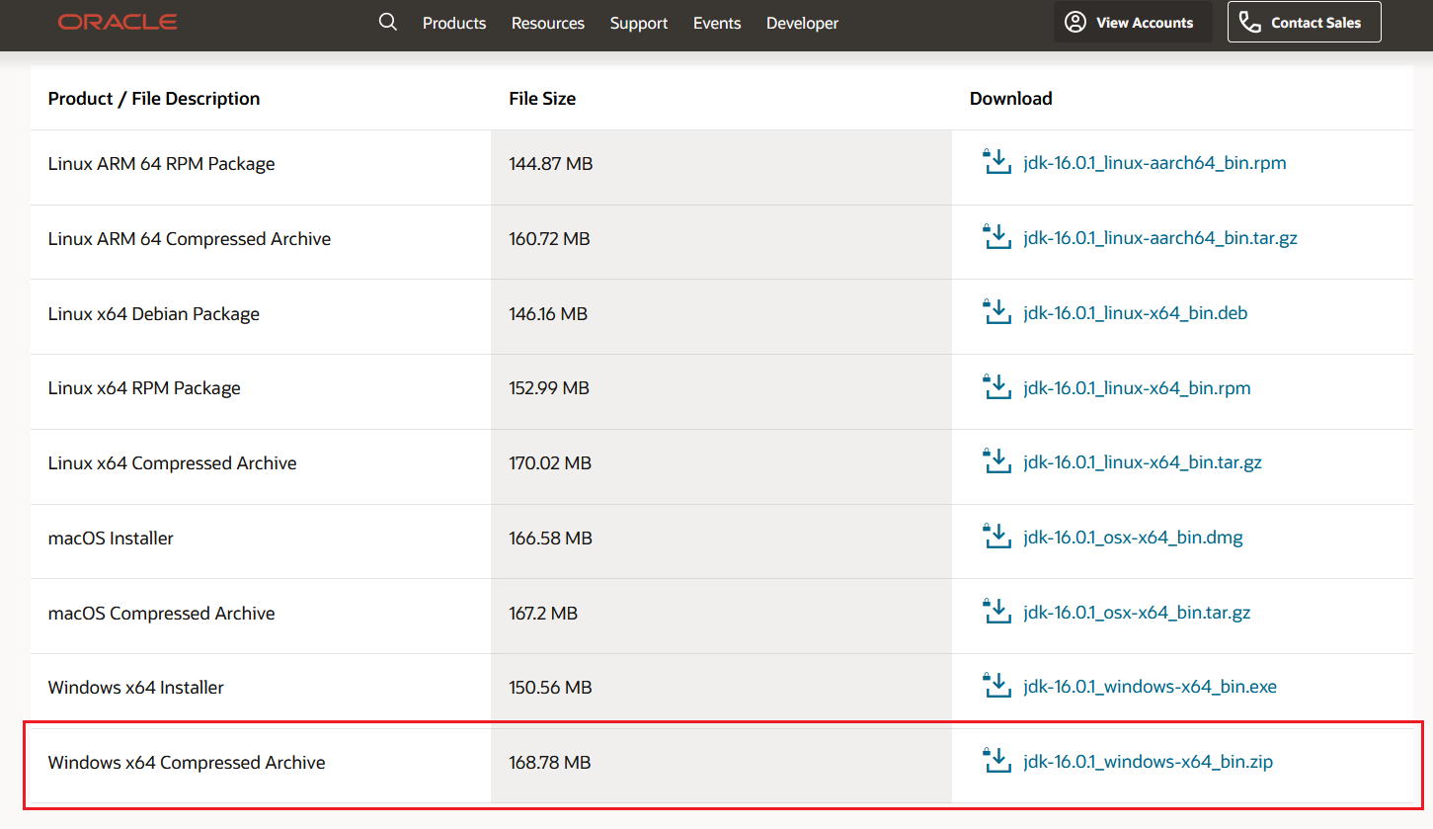Screen dimensions: 1433x829
Task: Download jdk-16.0.1_linux-x64_bin.rpm link
Action: [1138, 388]
